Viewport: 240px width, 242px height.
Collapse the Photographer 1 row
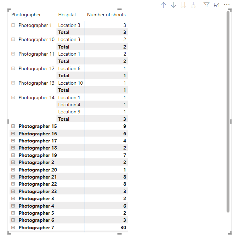[13, 25]
